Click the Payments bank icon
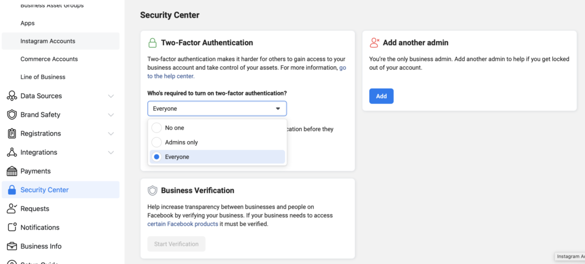This screenshot has width=585, height=264. [x=11, y=171]
